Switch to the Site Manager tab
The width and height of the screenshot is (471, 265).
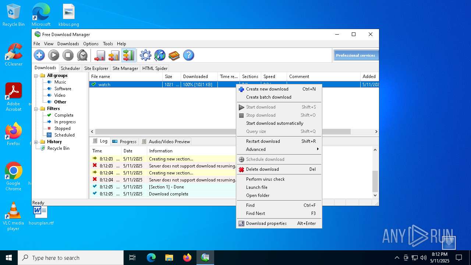(x=125, y=68)
